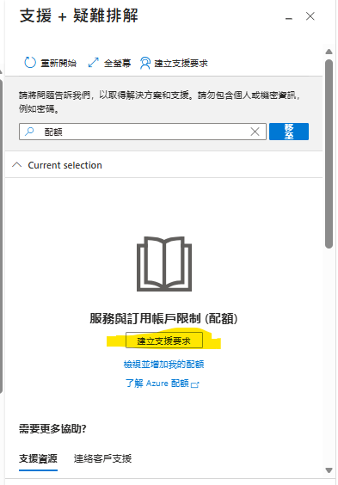The image size is (338, 485).
Task: Click the 重新開始 restart icon
Action: coord(30,63)
